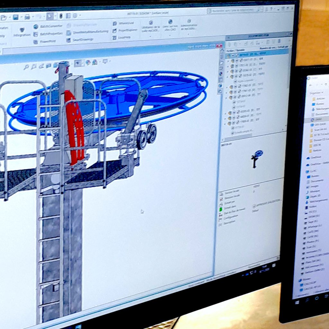Click in the search box at the top right
Screen dimensions: 329x329
(235, 10)
